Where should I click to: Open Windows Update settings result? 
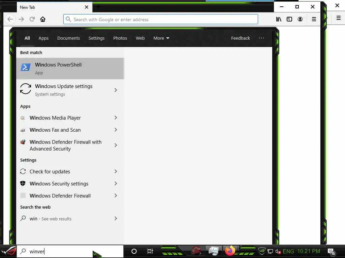point(64,90)
